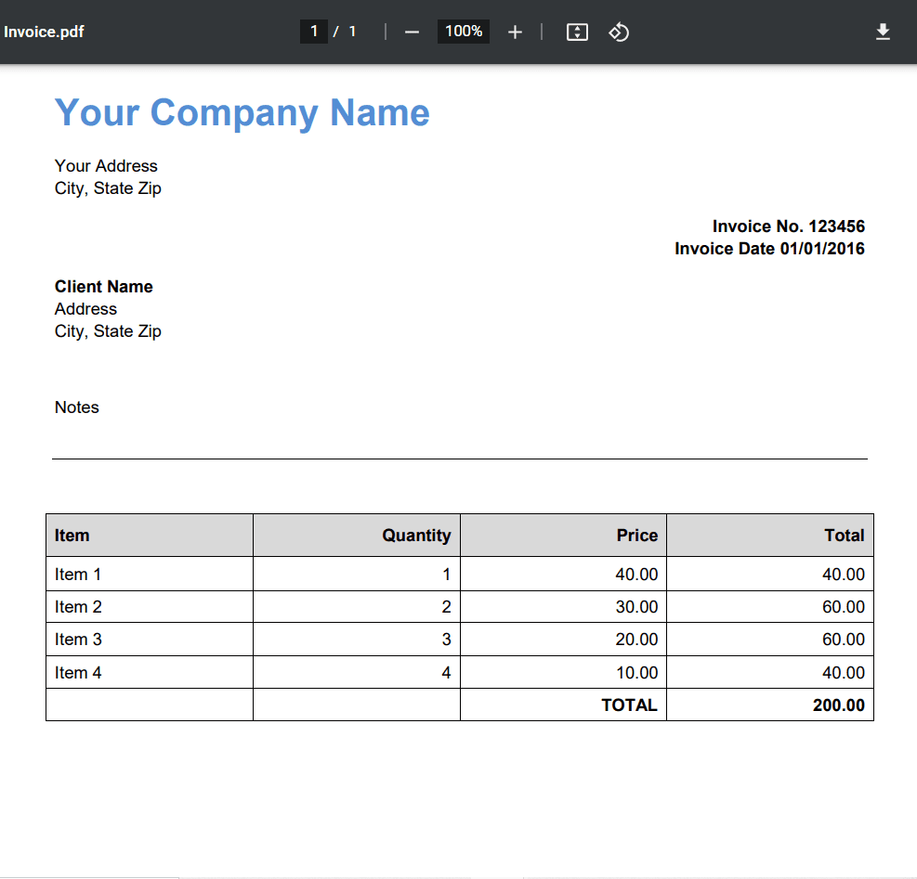The width and height of the screenshot is (917, 879).
Task: Click the Invoice No. 123456 text
Action: [788, 226]
